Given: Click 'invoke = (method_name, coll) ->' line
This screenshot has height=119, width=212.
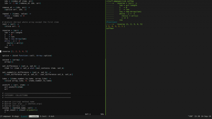Looking at the screenshot, I should click(x=19, y=108).
